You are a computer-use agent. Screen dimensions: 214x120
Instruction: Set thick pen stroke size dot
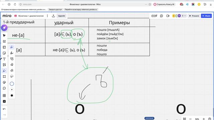coord(12,96)
